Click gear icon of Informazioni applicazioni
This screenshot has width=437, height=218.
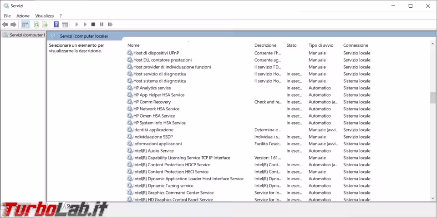point(130,144)
